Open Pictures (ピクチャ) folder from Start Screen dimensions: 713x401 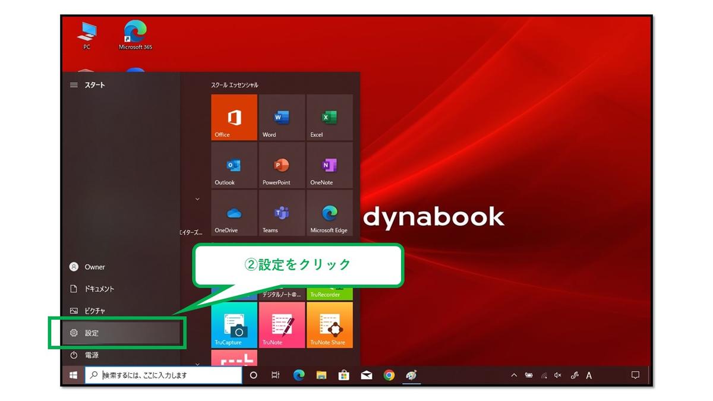[x=121, y=311]
